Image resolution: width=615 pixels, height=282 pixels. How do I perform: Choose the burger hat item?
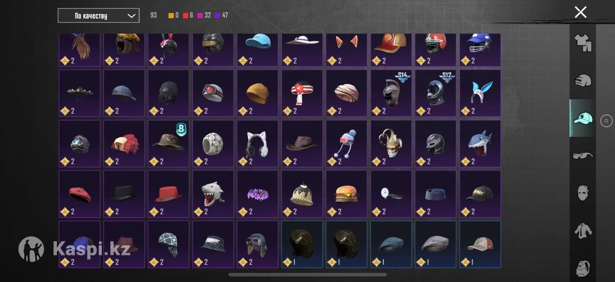coord(346,193)
